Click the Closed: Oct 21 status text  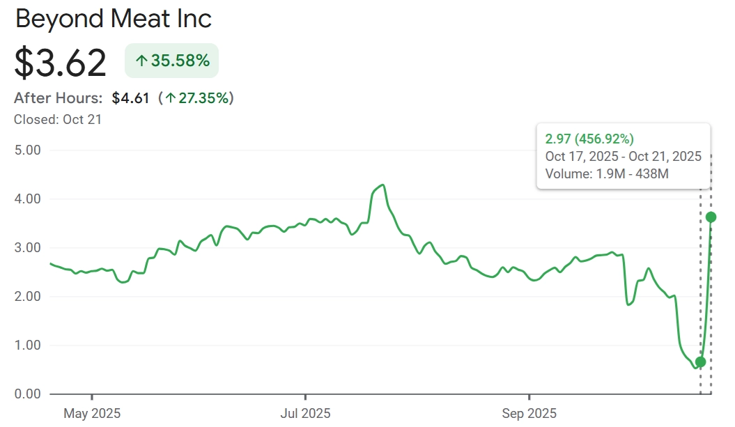(x=58, y=119)
